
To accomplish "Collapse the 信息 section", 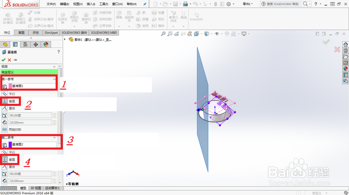I will pos(54,67).
